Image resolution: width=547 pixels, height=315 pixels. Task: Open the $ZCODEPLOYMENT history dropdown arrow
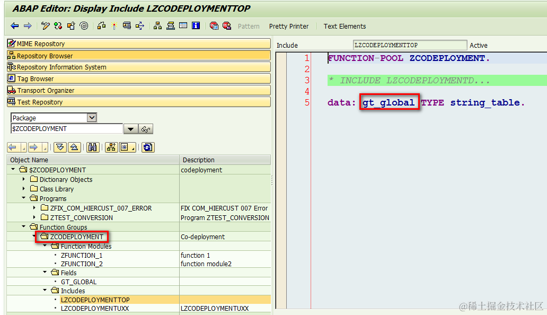click(130, 129)
